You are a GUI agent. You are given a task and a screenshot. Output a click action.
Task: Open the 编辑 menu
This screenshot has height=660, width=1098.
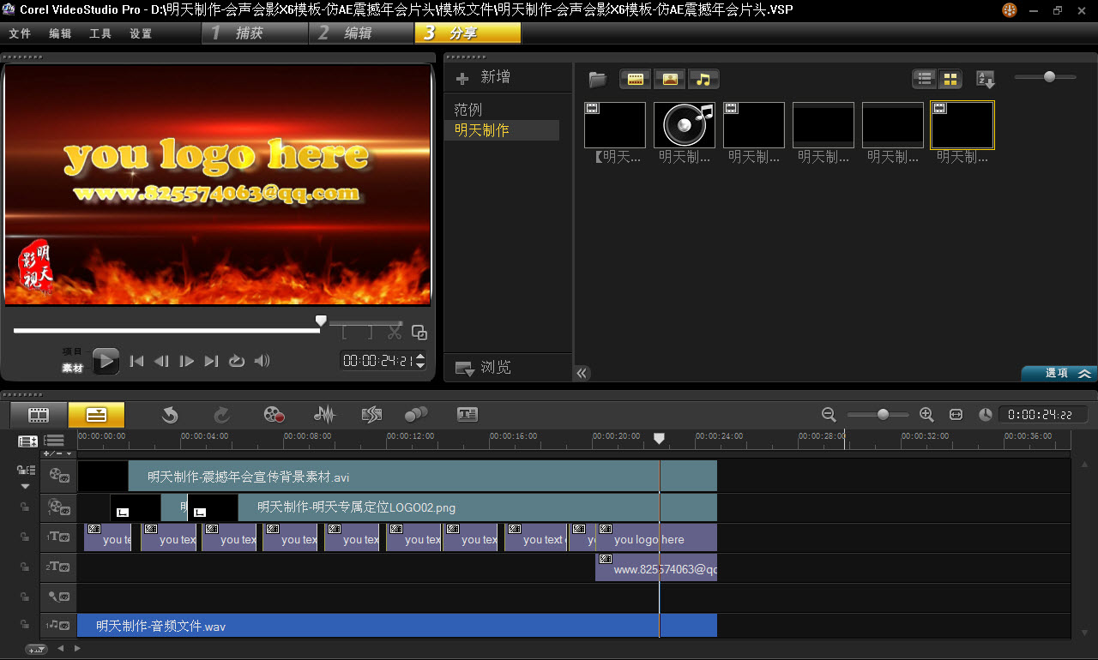pyautogui.click(x=60, y=33)
